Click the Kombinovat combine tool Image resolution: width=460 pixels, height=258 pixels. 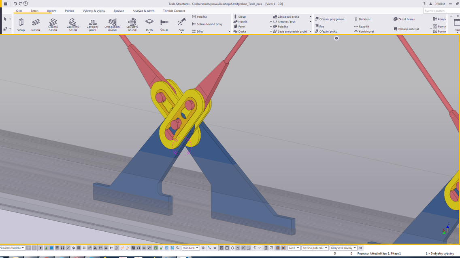click(x=364, y=31)
